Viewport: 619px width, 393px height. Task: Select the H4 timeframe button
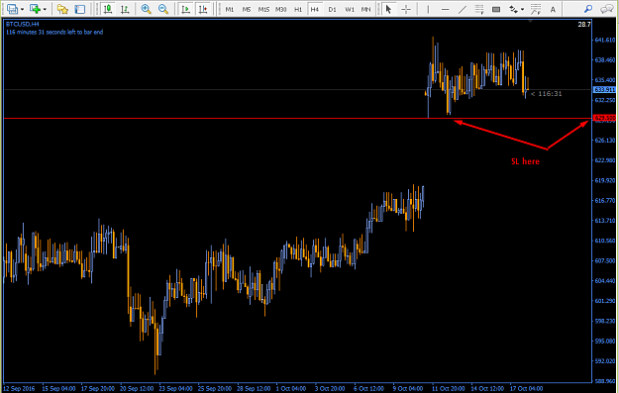tap(315, 9)
